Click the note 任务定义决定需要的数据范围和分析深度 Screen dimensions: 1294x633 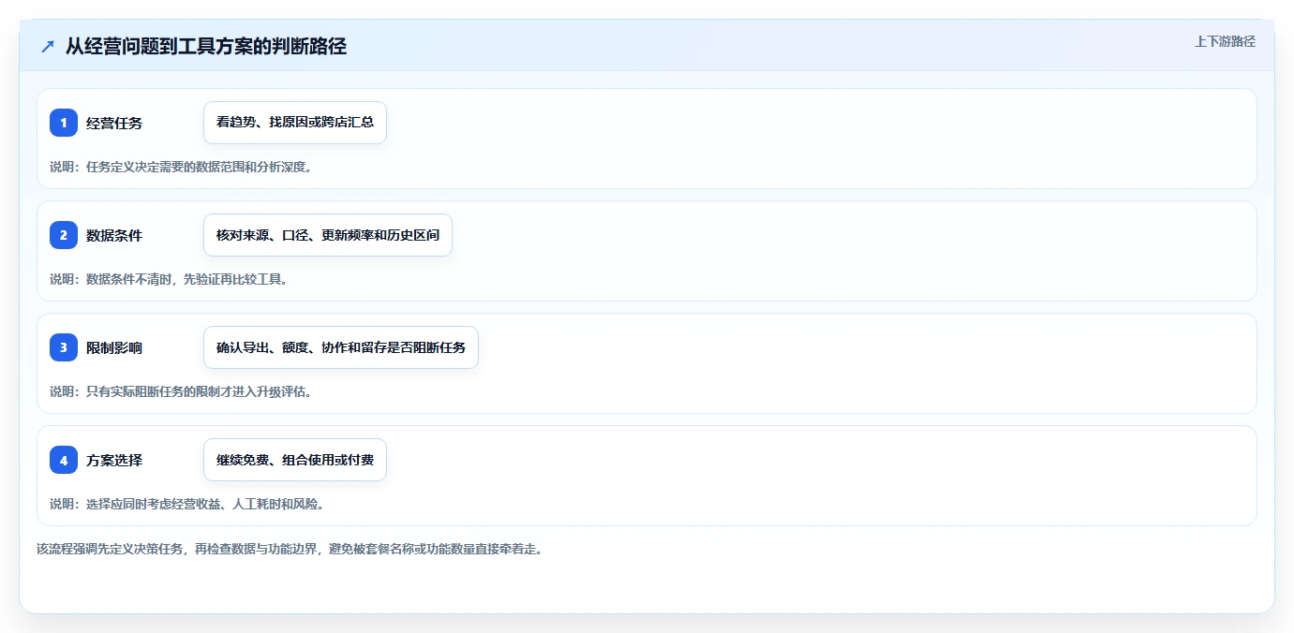click(x=181, y=167)
